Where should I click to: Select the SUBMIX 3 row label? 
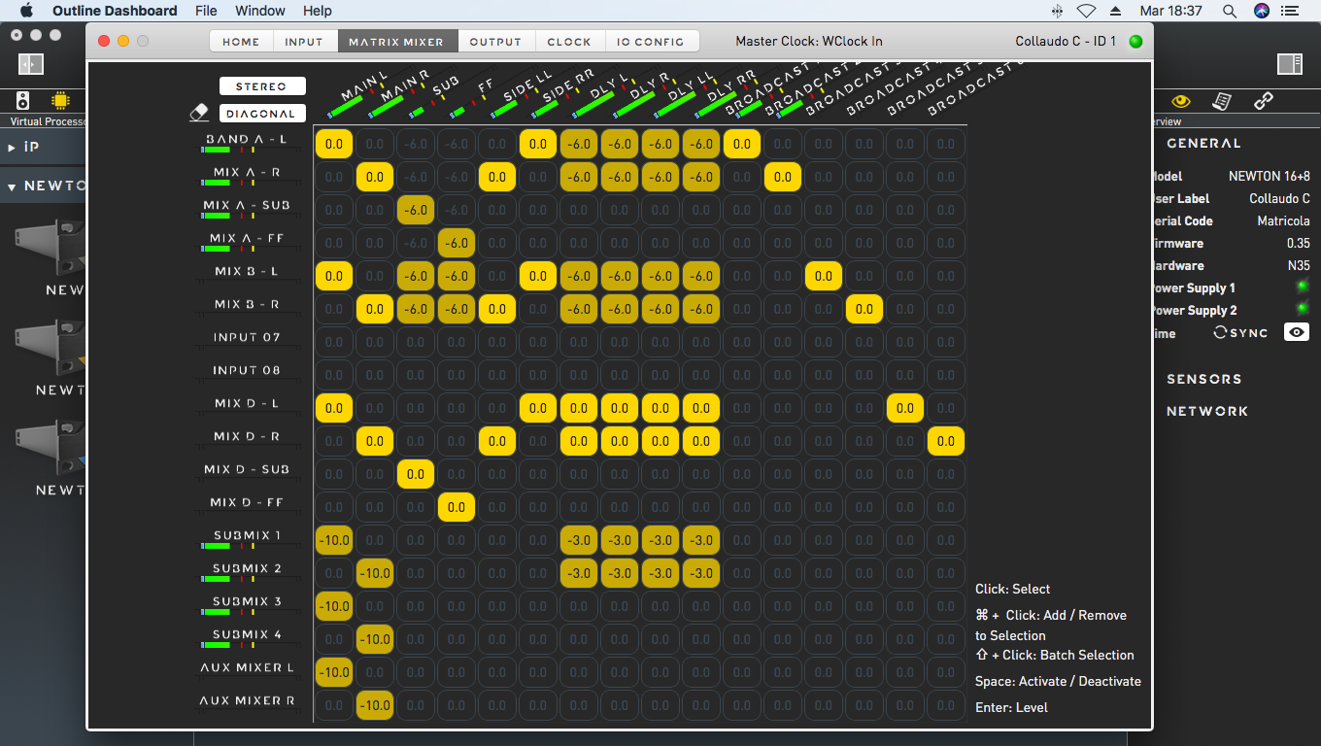click(x=247, y=601)
